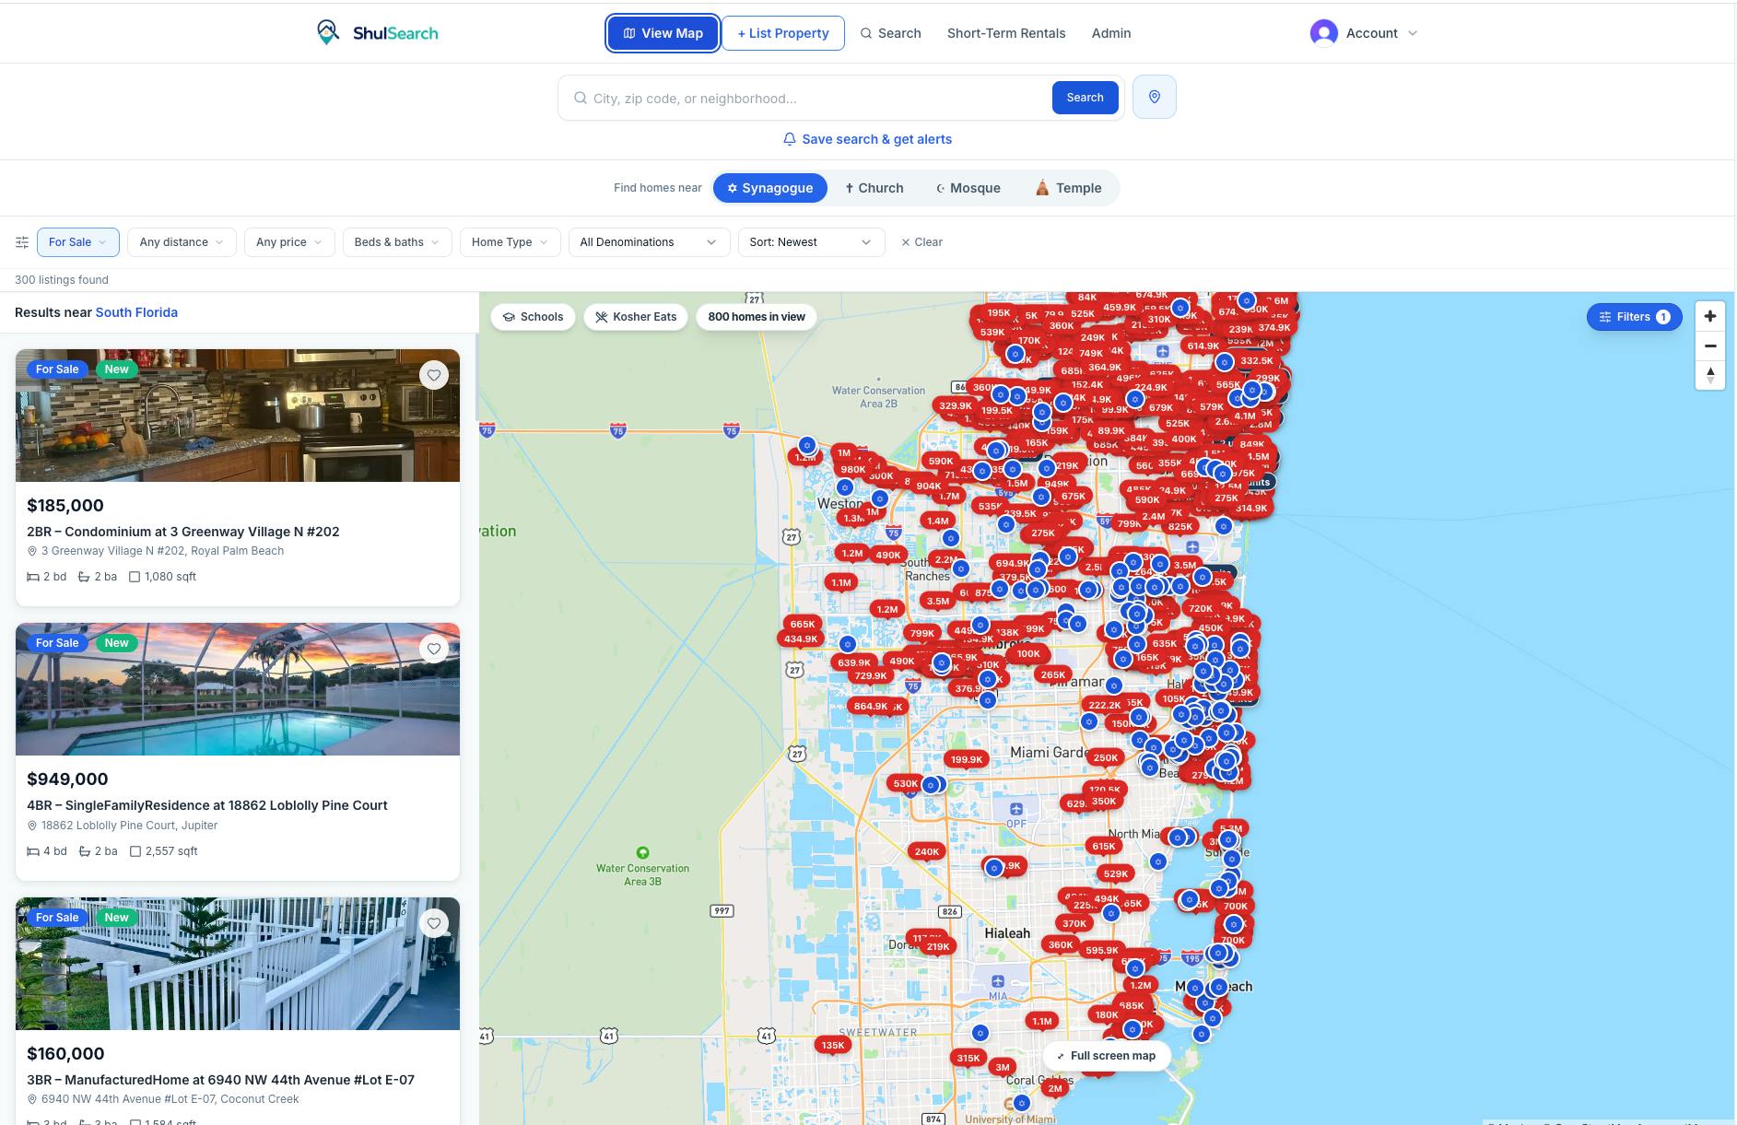Open the View Map tab
This screenshot has width=1737, height=1125.
[663, 33]
